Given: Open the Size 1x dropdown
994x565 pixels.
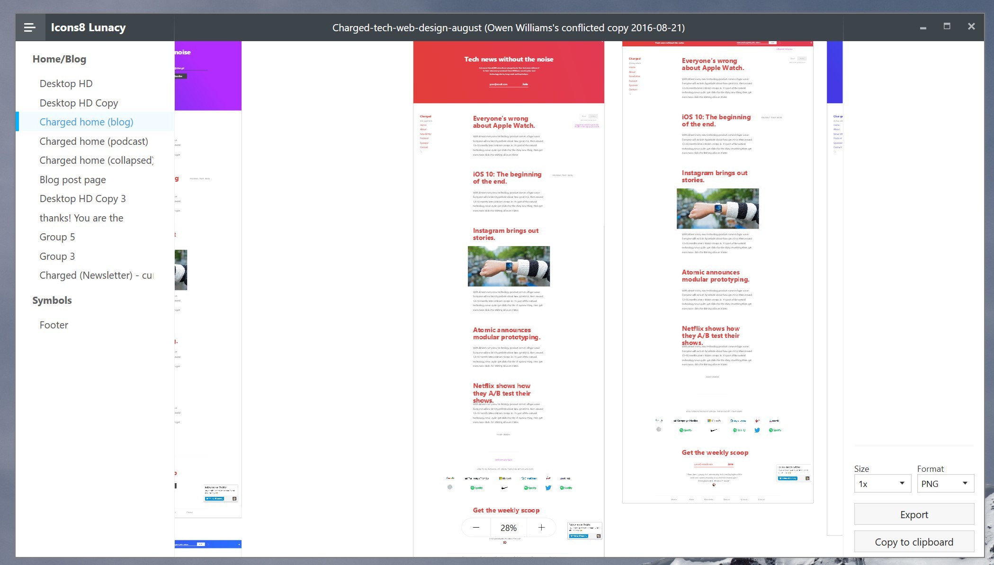Looking at the screenshot, I should tap(882, 484).
